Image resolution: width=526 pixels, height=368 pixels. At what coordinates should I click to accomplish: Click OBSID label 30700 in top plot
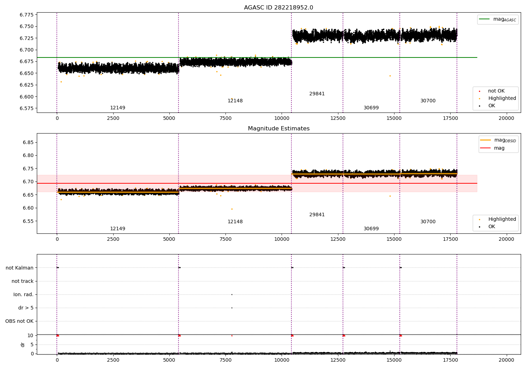click(x=428, y=101)
